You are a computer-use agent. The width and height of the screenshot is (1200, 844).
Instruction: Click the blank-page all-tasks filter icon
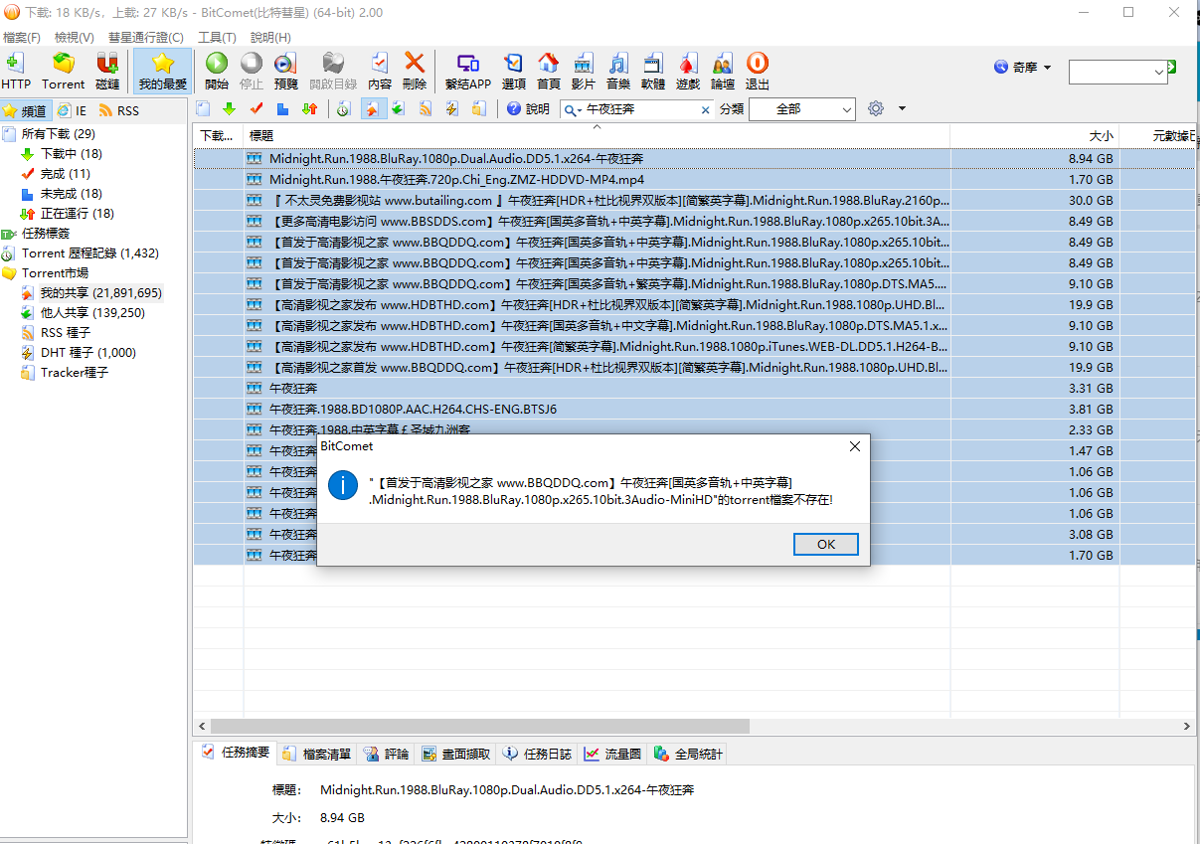tap(204, 108)
